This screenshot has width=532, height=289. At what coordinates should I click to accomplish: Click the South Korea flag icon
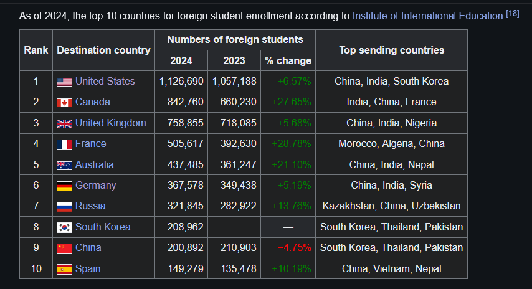click(64, 227)
